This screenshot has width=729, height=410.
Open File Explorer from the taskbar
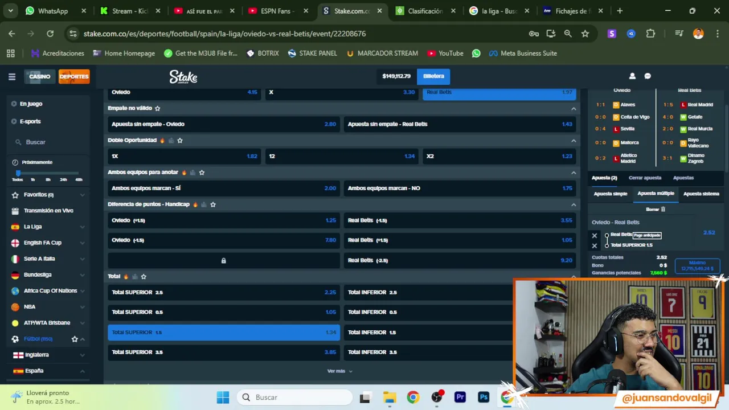click(x=389, y=397)
